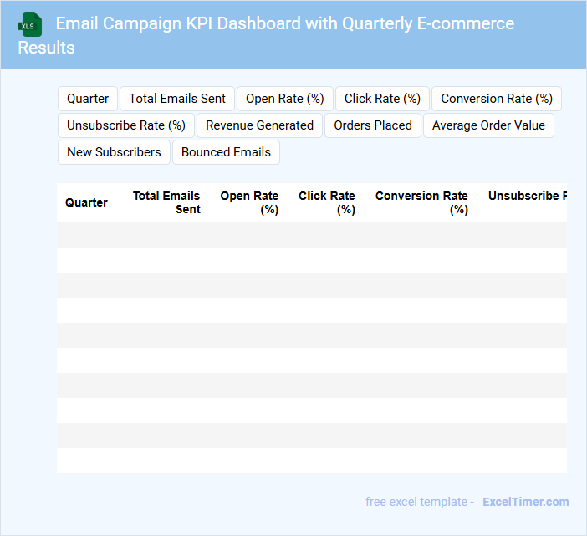Choose the Average Order Value tag

[488, 125]
